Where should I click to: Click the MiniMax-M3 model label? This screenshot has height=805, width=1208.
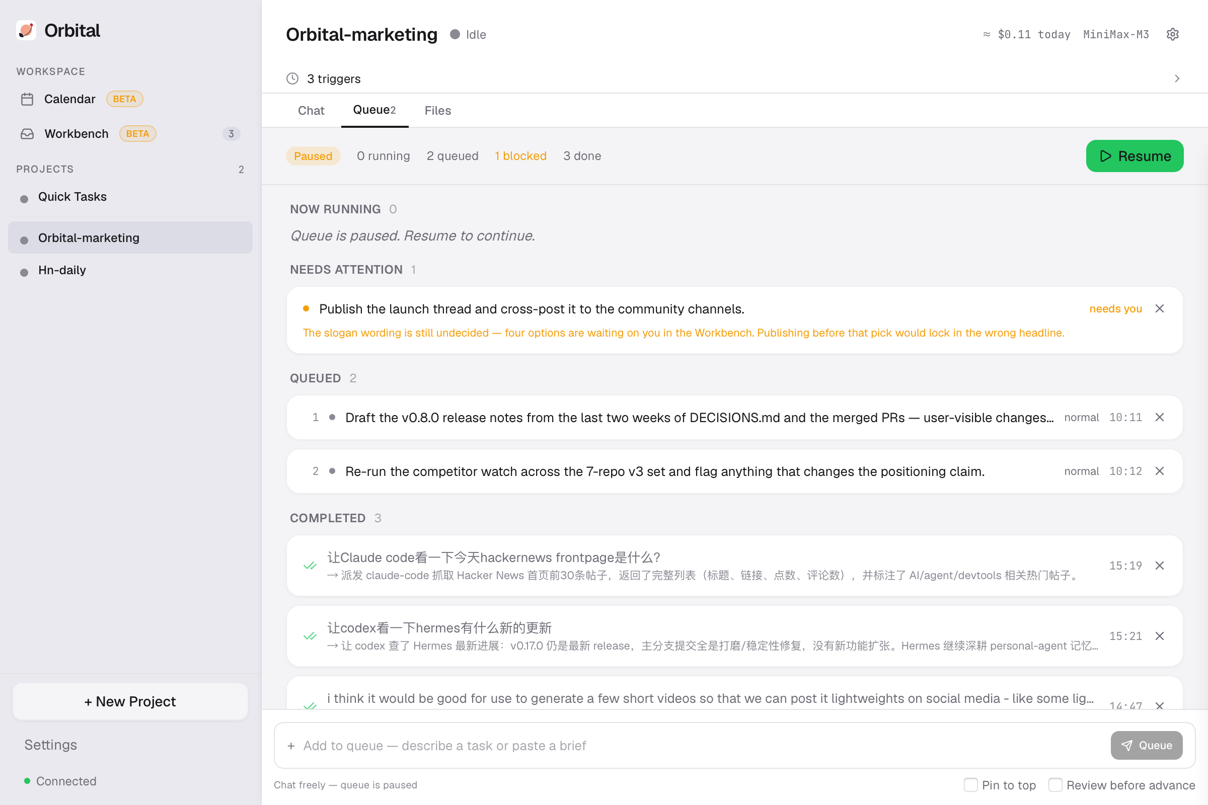click(1115, 34)
